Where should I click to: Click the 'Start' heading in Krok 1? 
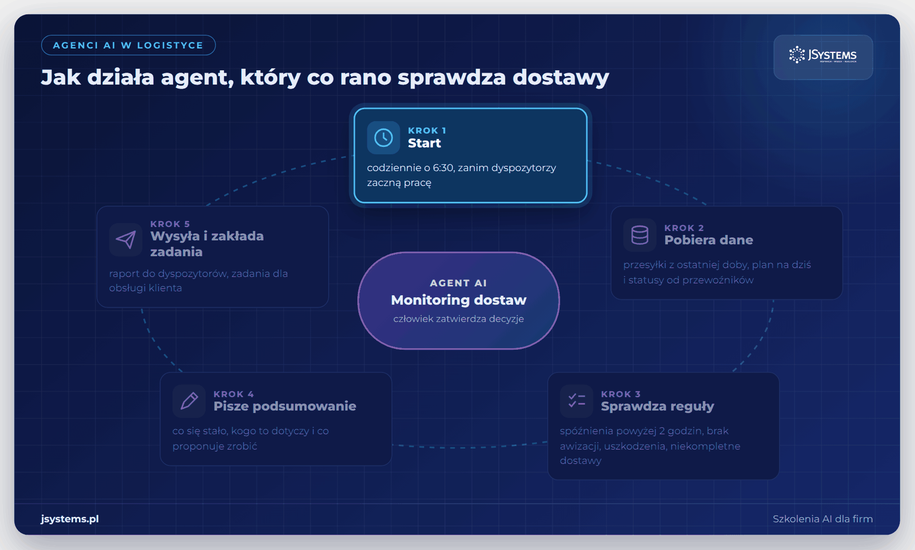click(x=424, y=143)
